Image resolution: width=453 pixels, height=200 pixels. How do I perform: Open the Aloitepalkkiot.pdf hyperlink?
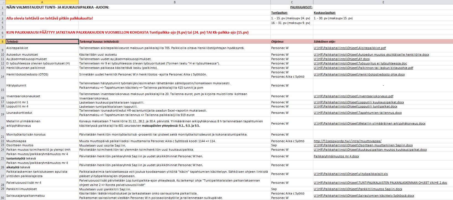pos(350,48)
